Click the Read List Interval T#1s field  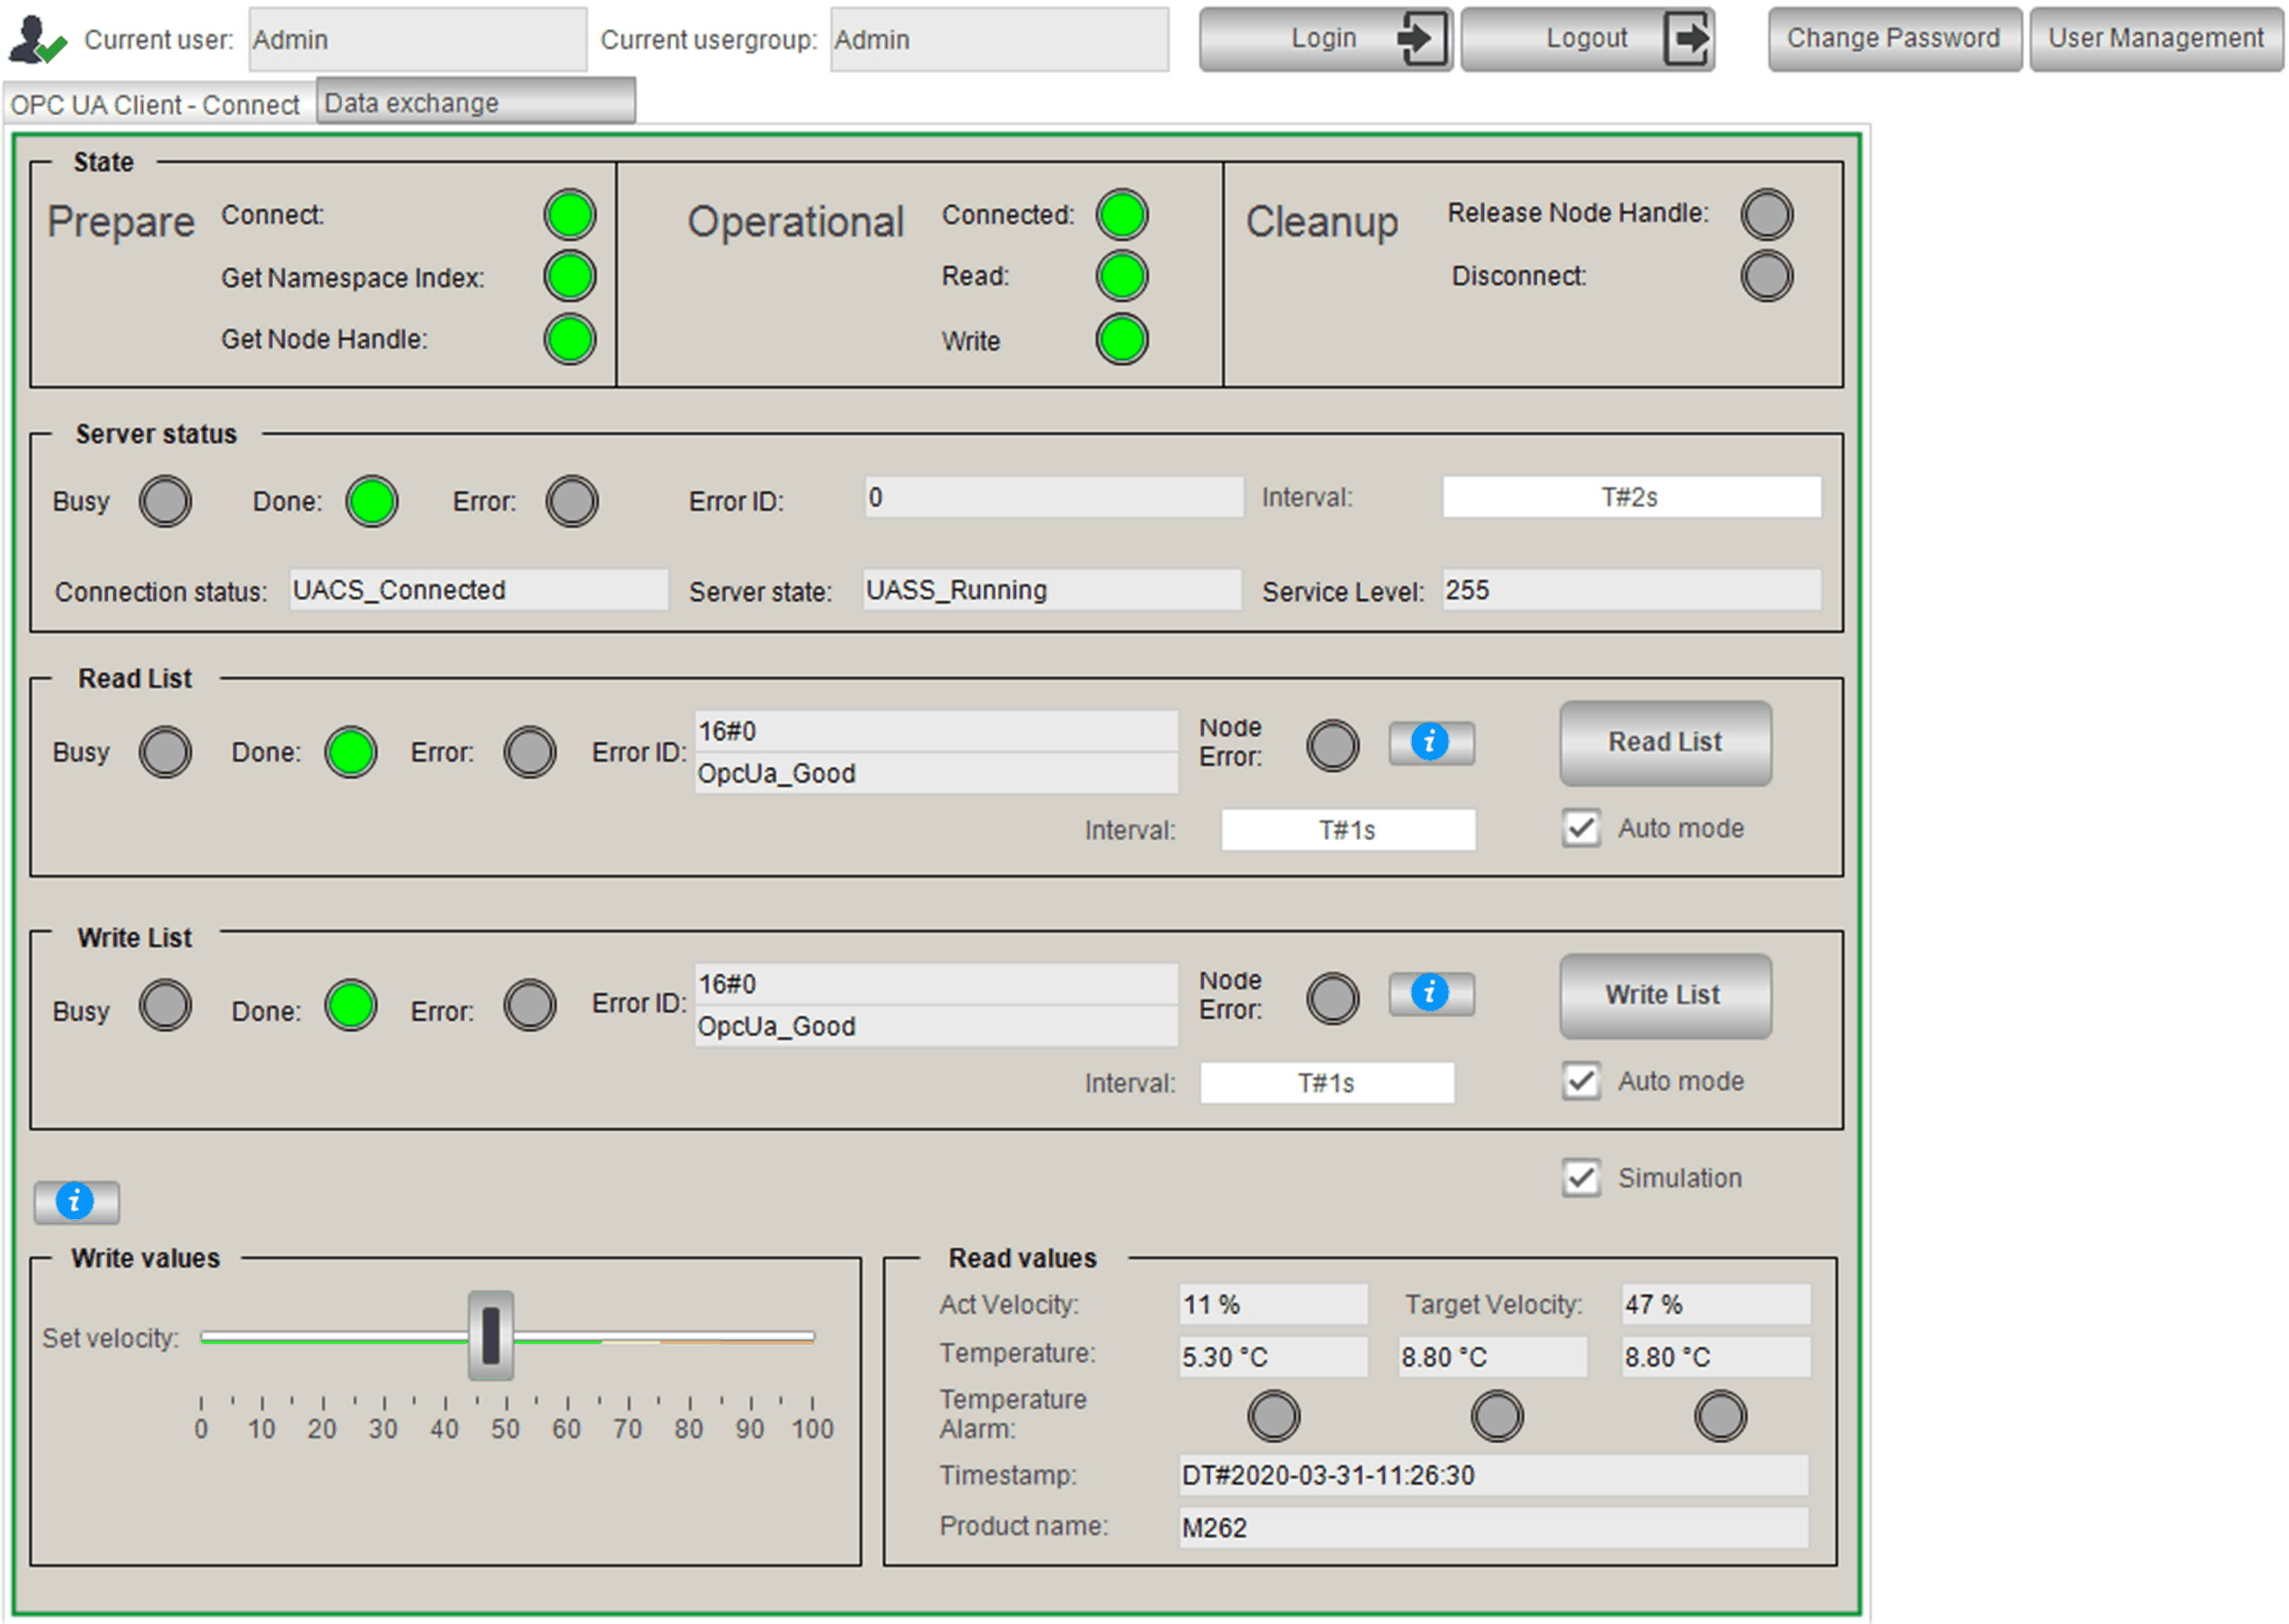pyautogui.click(x=1347, y=830)
